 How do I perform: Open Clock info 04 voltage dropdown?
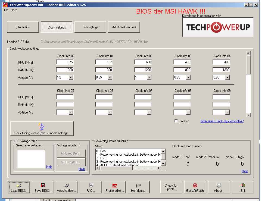point(227,77)
